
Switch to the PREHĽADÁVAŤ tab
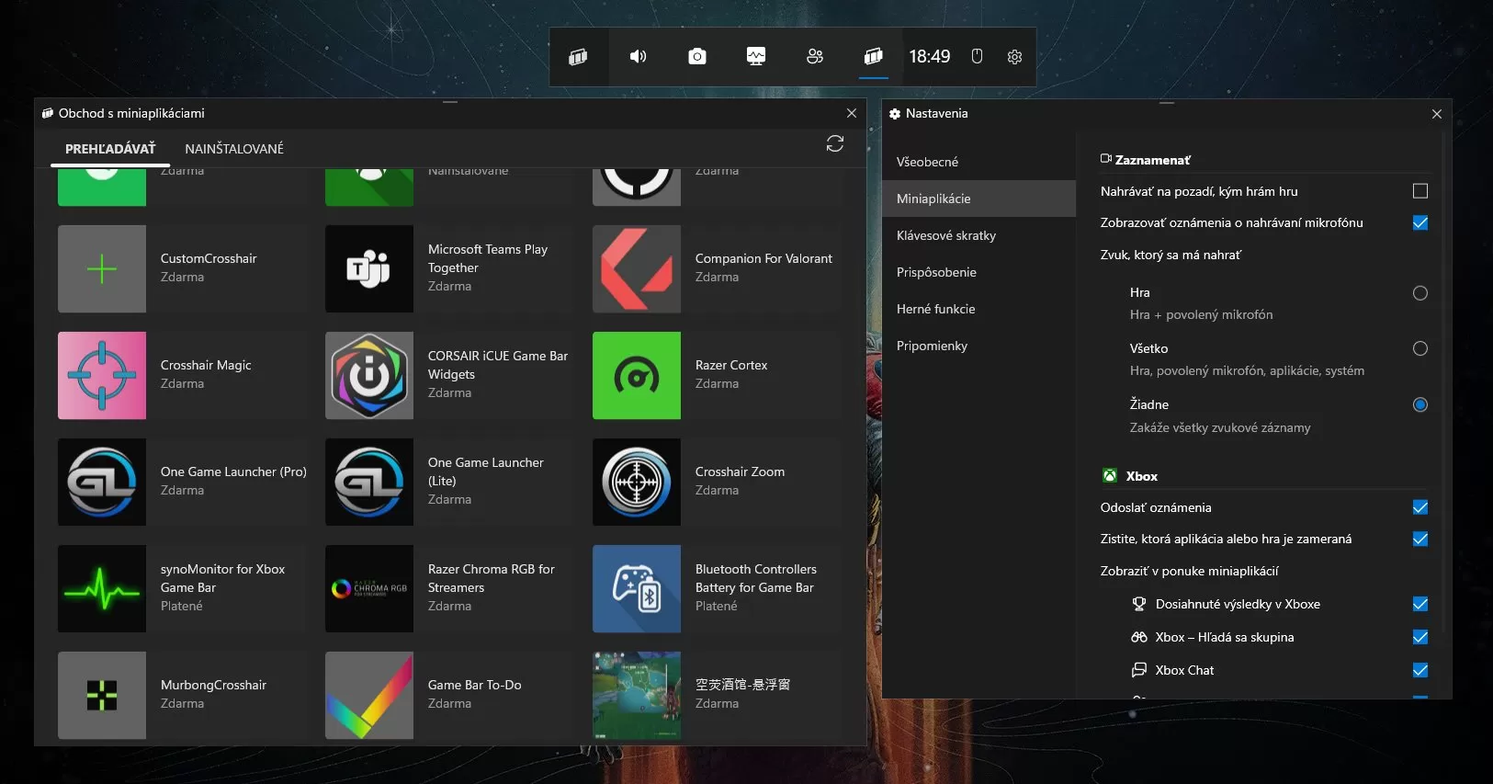[x=110, y=149]
